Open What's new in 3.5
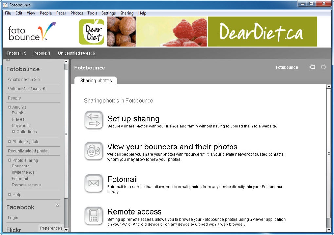Viewport: 334px width, 235px height. coord(24,79)
